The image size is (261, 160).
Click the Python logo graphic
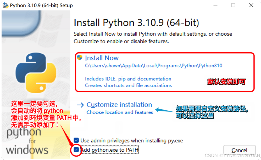click(x=36, y=73)
